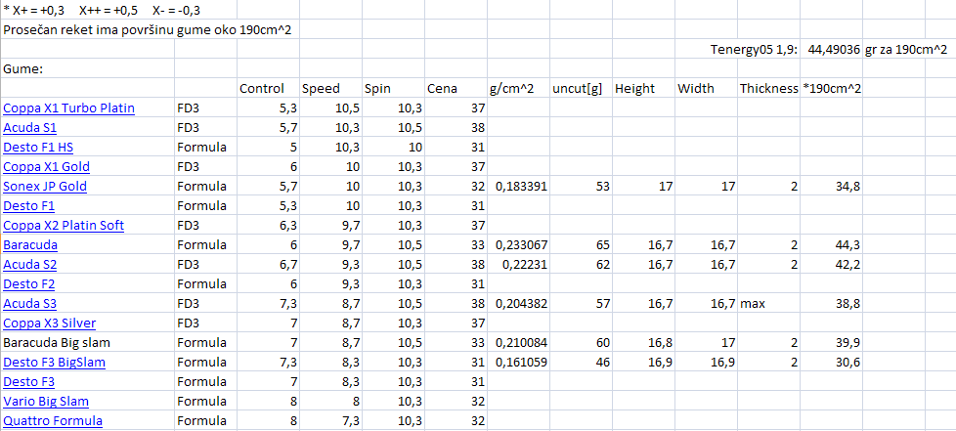
Task: Select the *190cm^2 header cell
Action: click(x=831, y=89)
